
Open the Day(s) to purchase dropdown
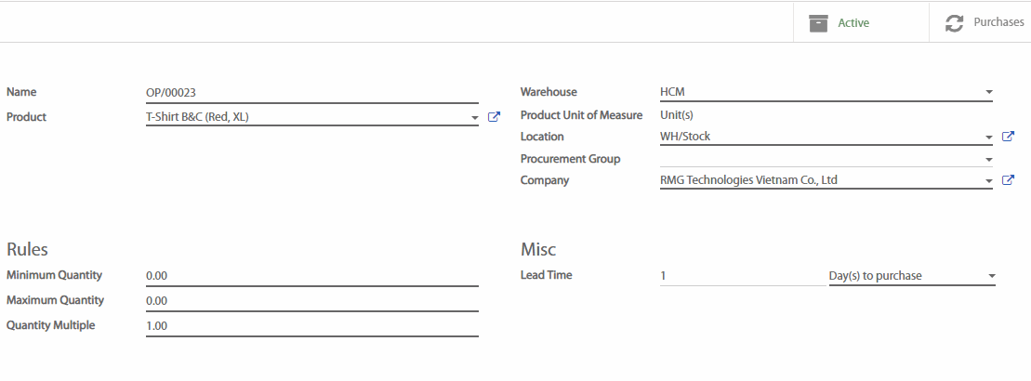click(x=911, y=276)
